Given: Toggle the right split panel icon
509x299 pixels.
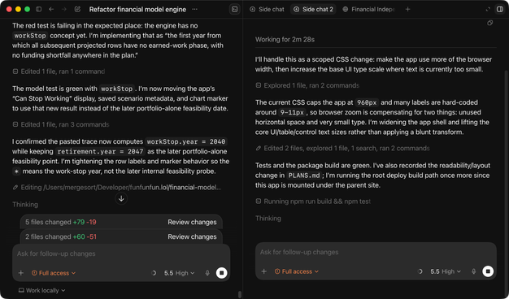Looking at the screenshot, I should [500, 9].
